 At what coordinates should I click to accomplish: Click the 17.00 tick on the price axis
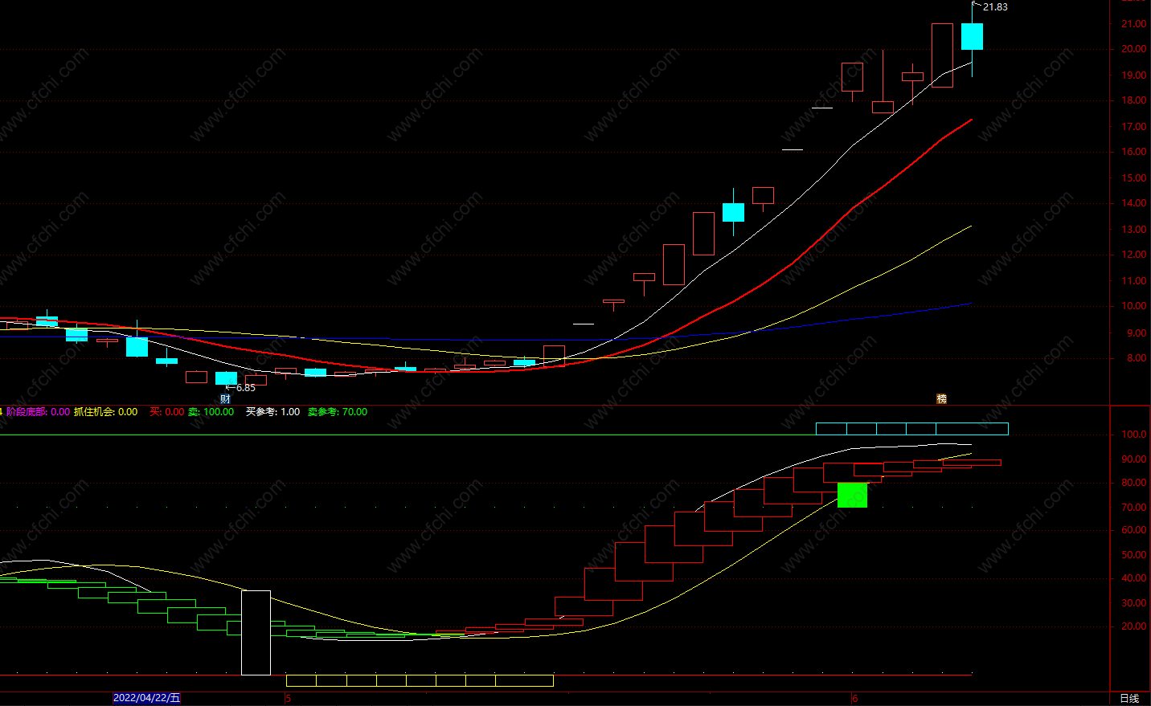1134,127
